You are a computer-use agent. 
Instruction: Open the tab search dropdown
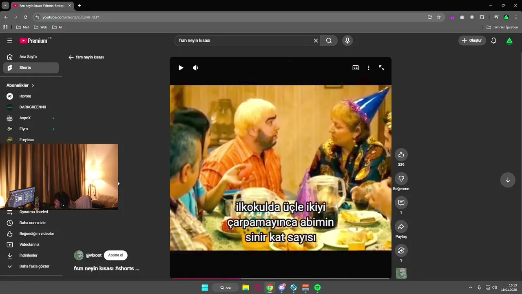coord(5,5)
